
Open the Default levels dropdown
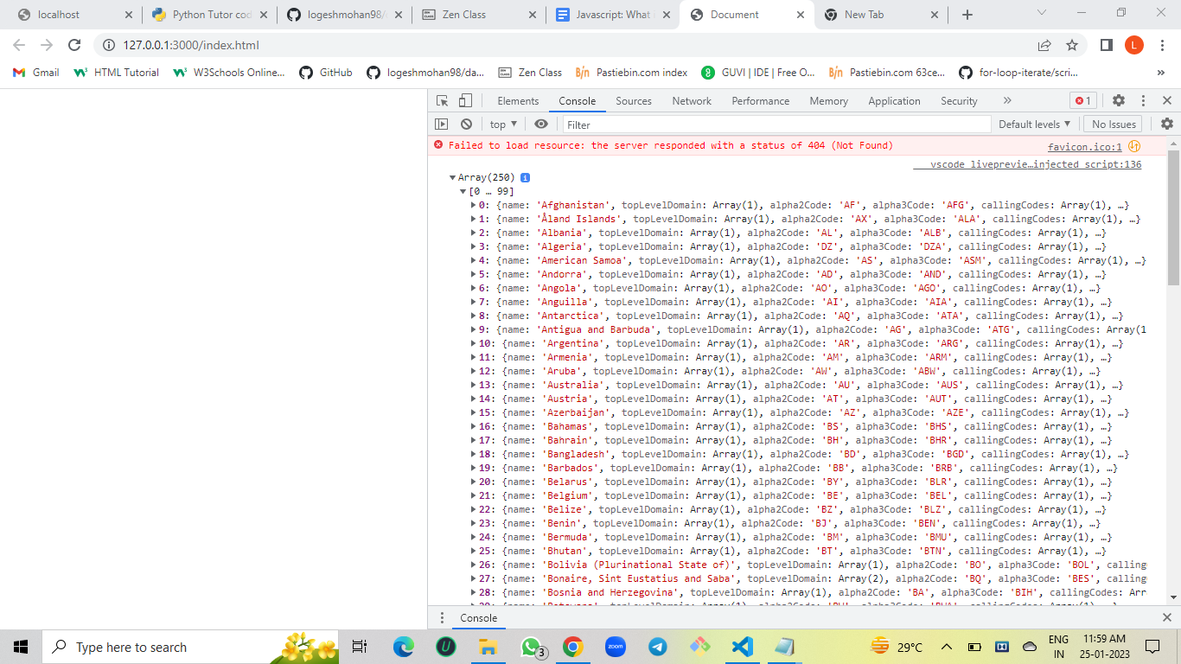click(x=1034, y=124)
